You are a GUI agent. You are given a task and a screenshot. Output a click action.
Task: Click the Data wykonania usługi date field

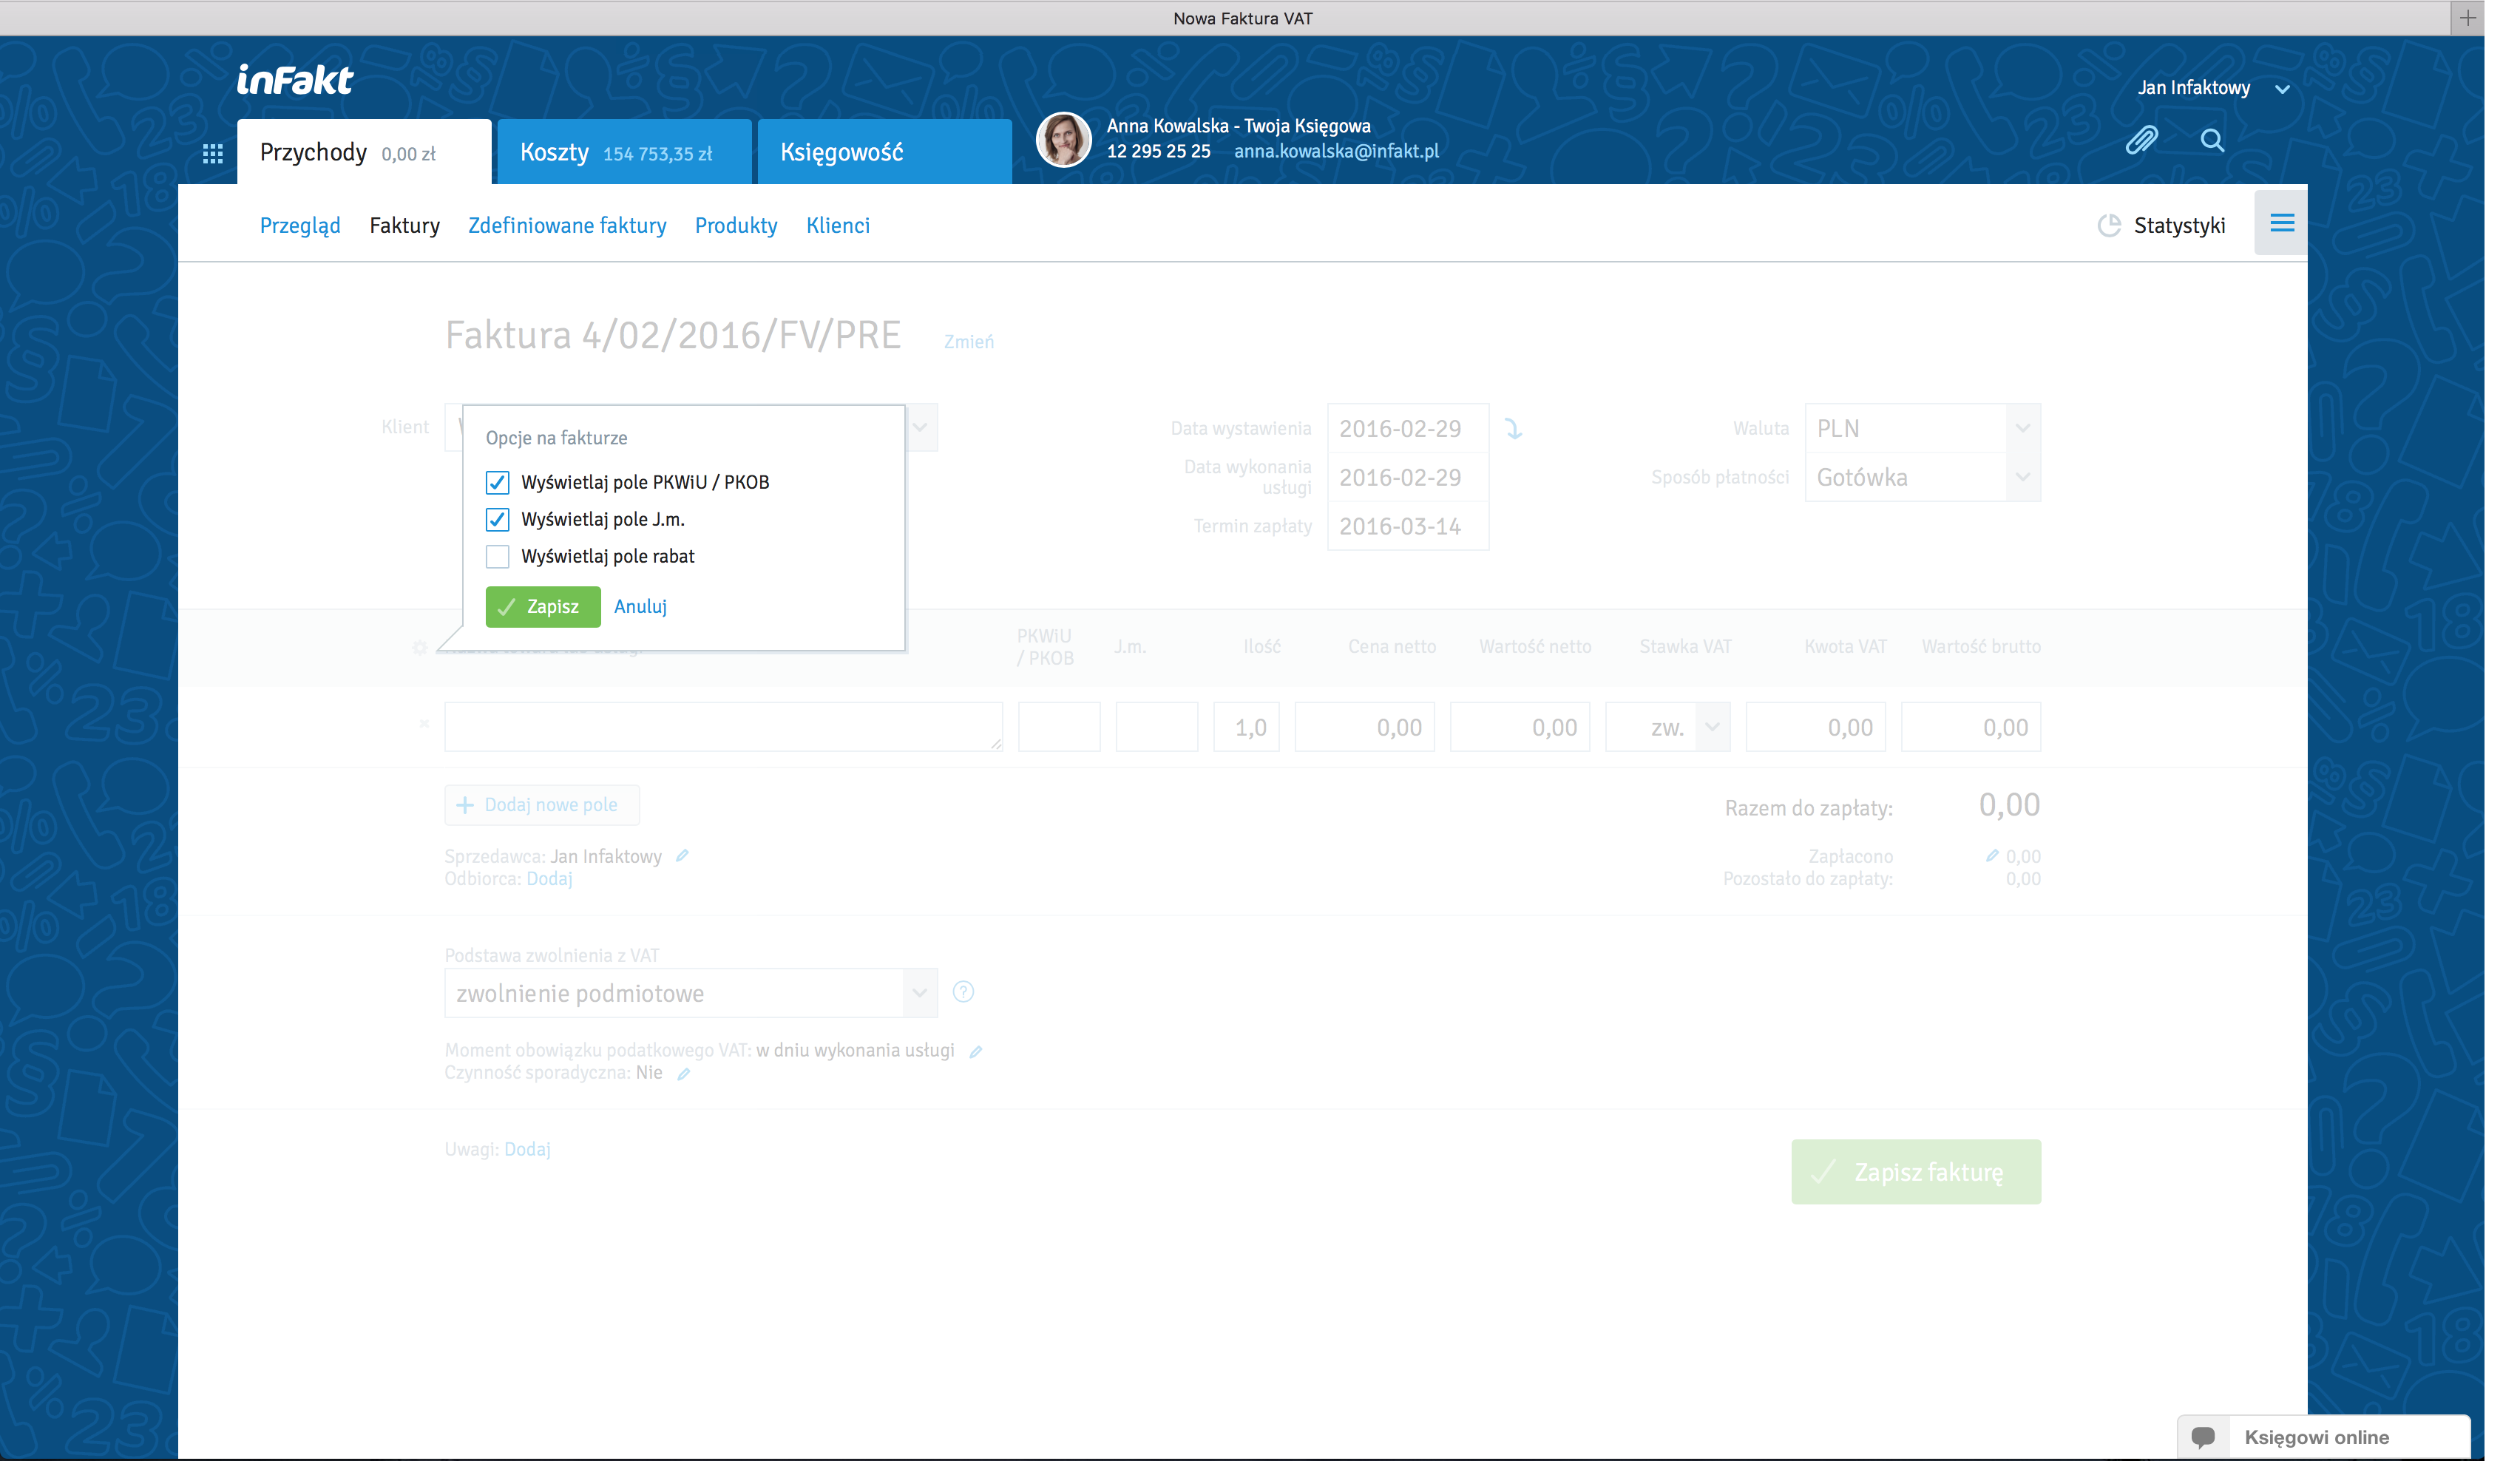click(1407, 477)
